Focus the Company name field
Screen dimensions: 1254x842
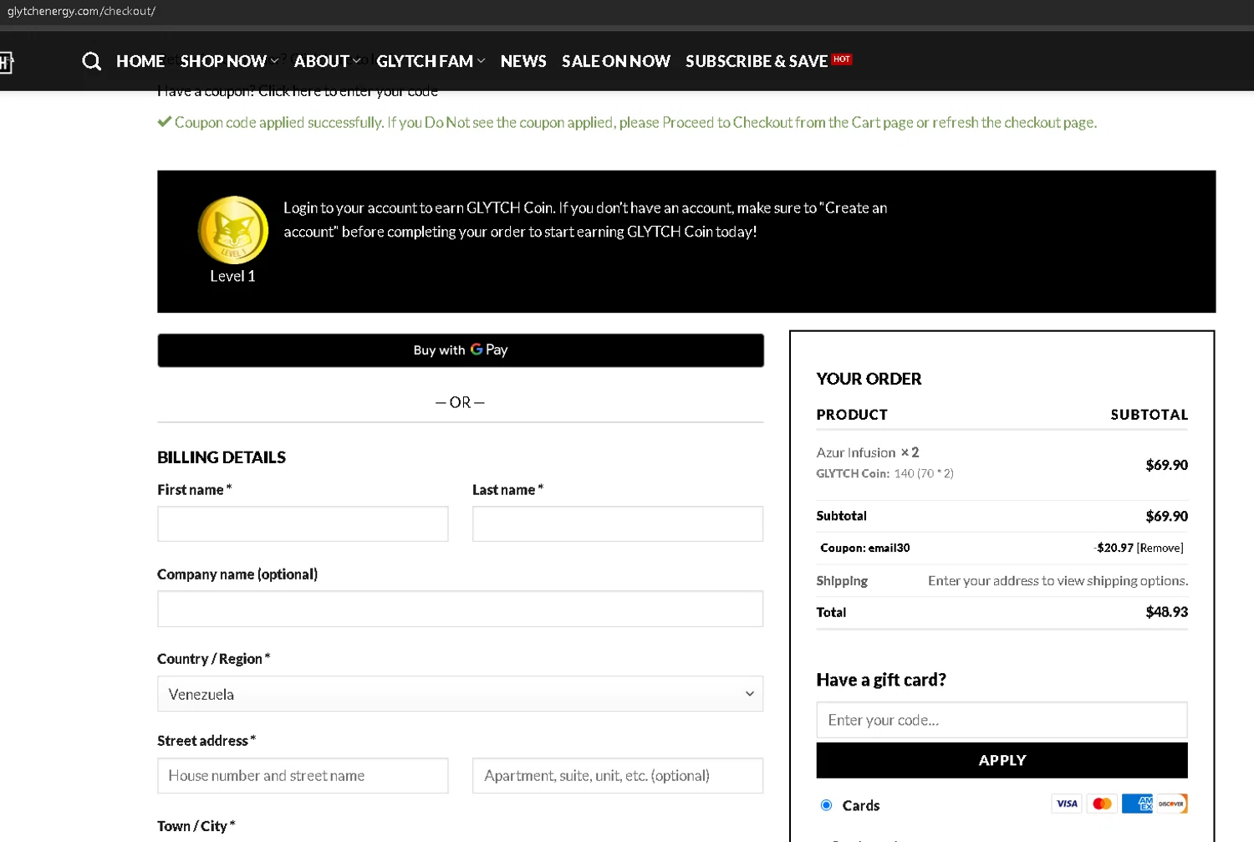coord(460,609)
